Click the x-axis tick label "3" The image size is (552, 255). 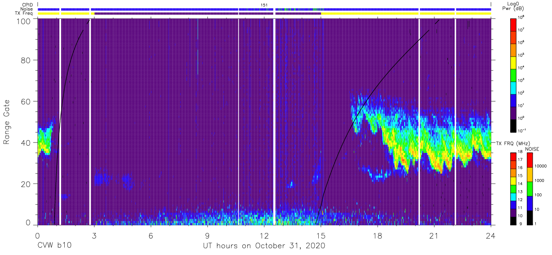(x=94, y=236)
